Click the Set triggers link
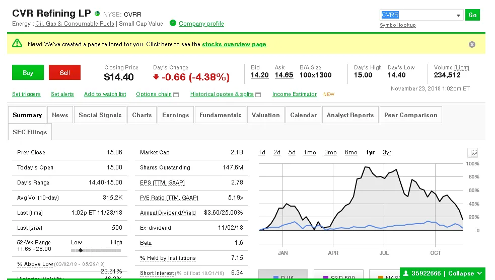 [x=26, y=95]
